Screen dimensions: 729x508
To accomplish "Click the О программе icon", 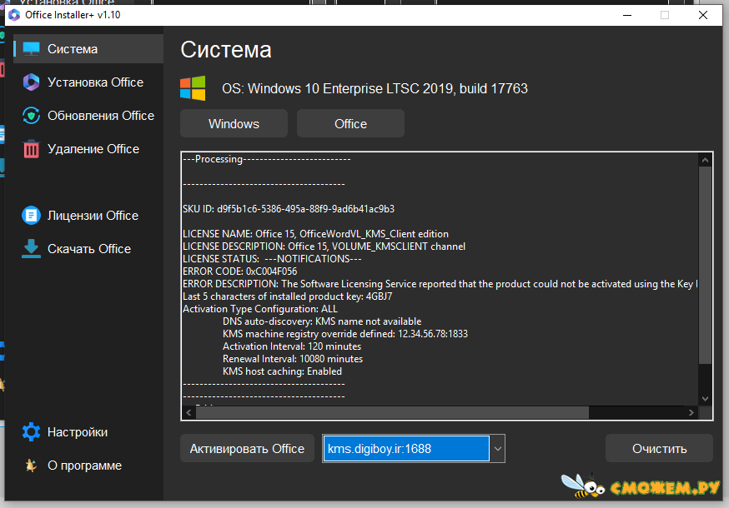I will 31,466.
